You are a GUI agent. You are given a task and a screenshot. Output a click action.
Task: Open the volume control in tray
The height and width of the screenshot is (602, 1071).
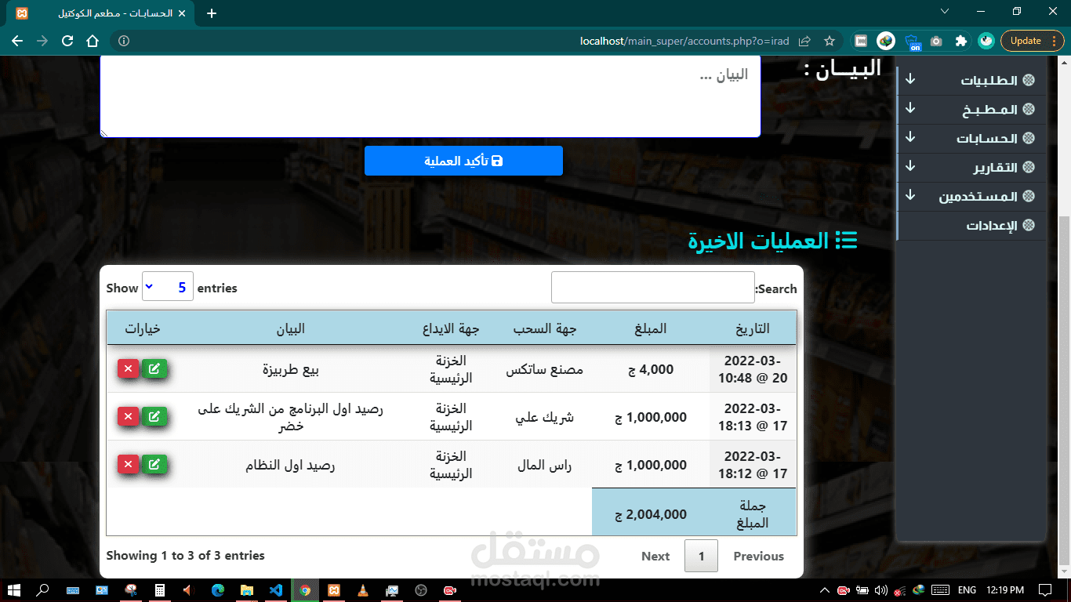click(881, 589)
